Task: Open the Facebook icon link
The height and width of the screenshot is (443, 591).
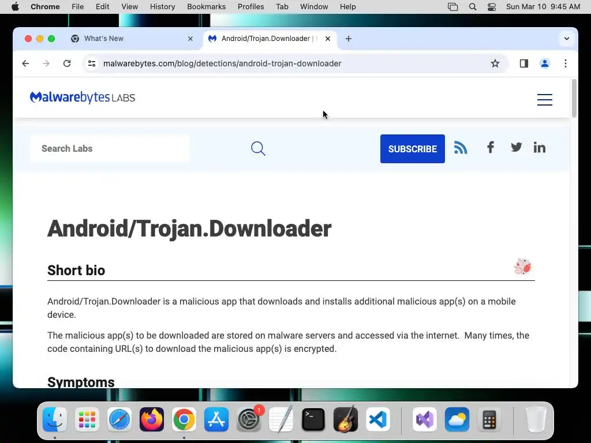Action: click(x=490, y=147)
